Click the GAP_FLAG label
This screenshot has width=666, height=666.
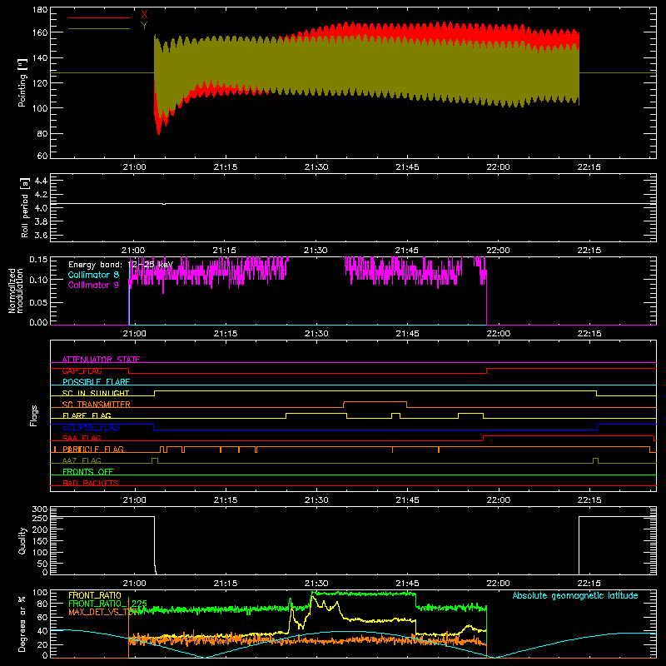pyautogui.click(x=82, y=370)
